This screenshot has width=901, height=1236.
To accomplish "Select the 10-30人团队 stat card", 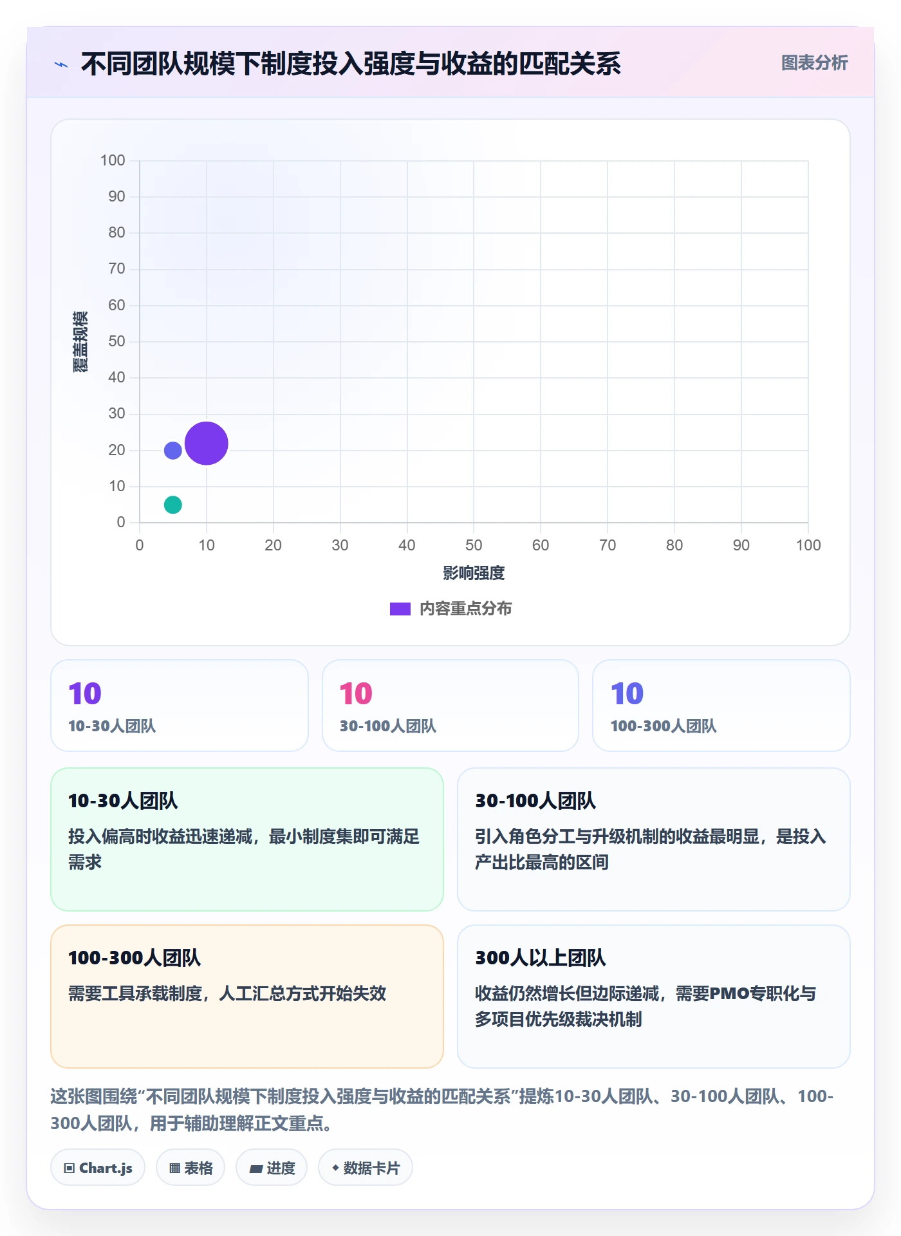I will [x=180, y=706].
